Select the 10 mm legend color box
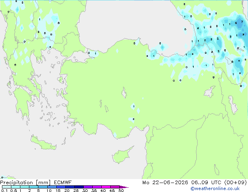The height and width of the screenshot is (192, 248). click(x=52, y=187)
